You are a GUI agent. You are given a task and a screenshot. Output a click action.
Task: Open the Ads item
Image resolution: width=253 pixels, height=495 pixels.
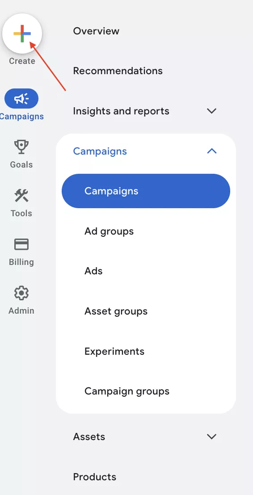pos(93,271)
